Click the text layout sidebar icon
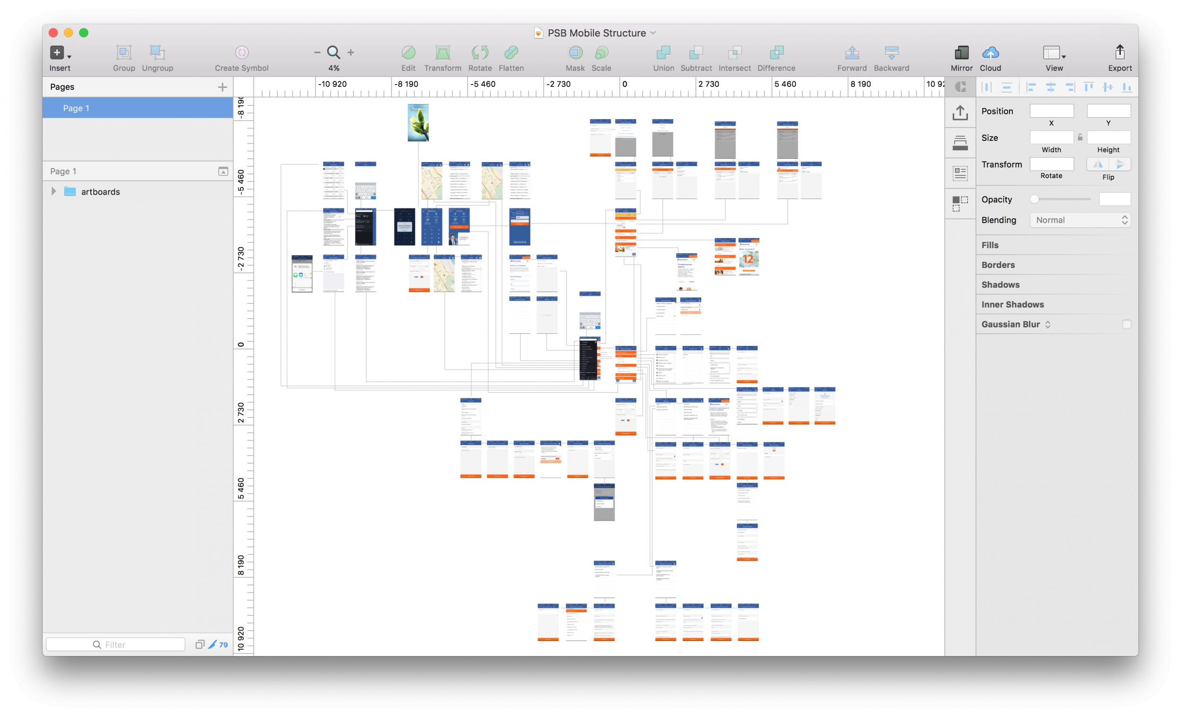Viewport: 1181px width, 717px height. (x=960, y=173)
